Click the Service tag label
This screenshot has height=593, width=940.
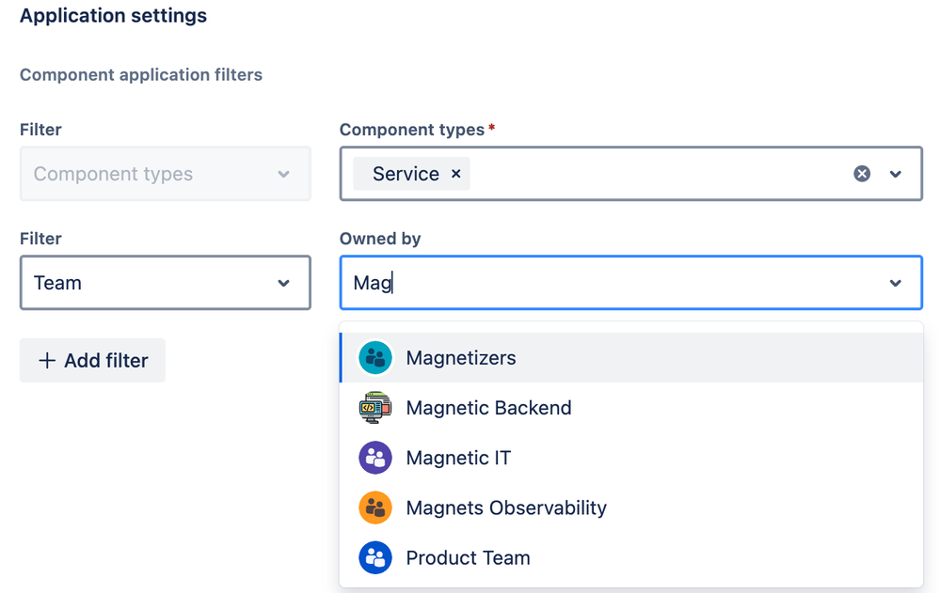coord(406,174)
